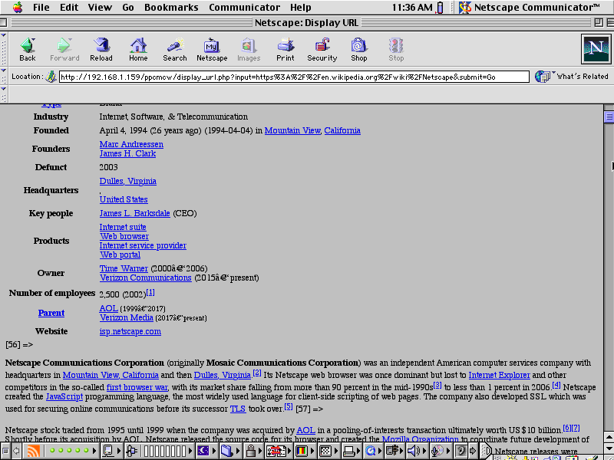Open the View menu
The height and width of the screenshot is (460, 614).
[100, 7]
